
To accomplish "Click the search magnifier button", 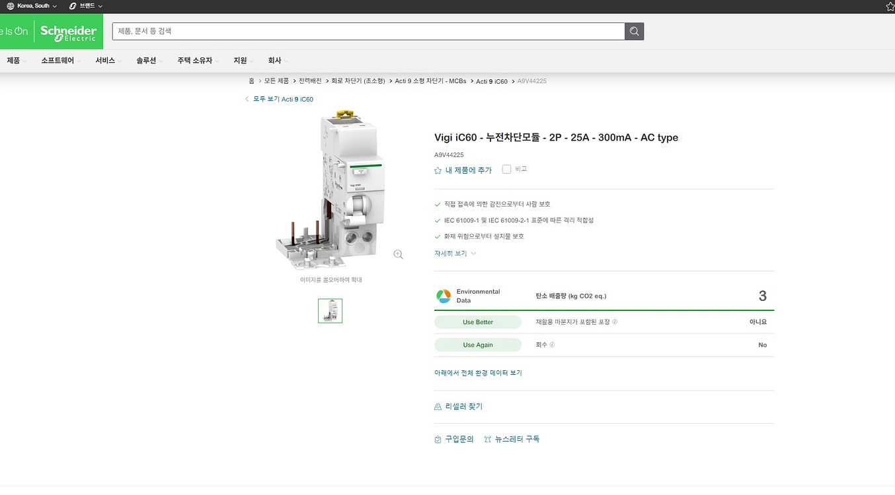I will coord(634,31).
